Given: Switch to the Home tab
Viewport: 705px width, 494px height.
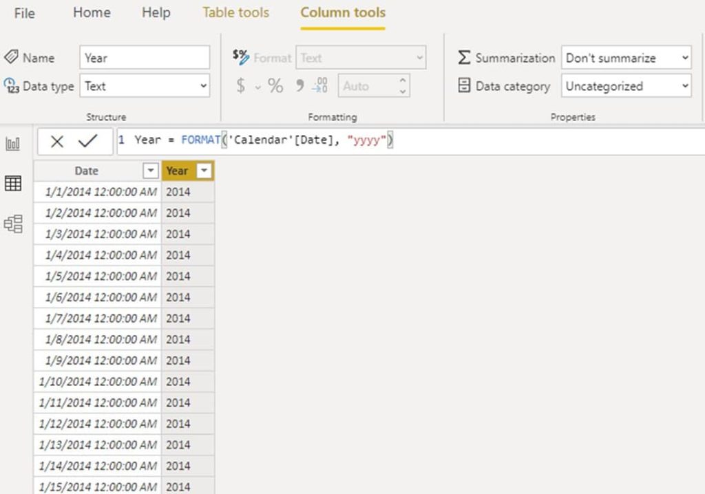Looking at the screenshot, I should pyautogui.click(x=91, y=12).
